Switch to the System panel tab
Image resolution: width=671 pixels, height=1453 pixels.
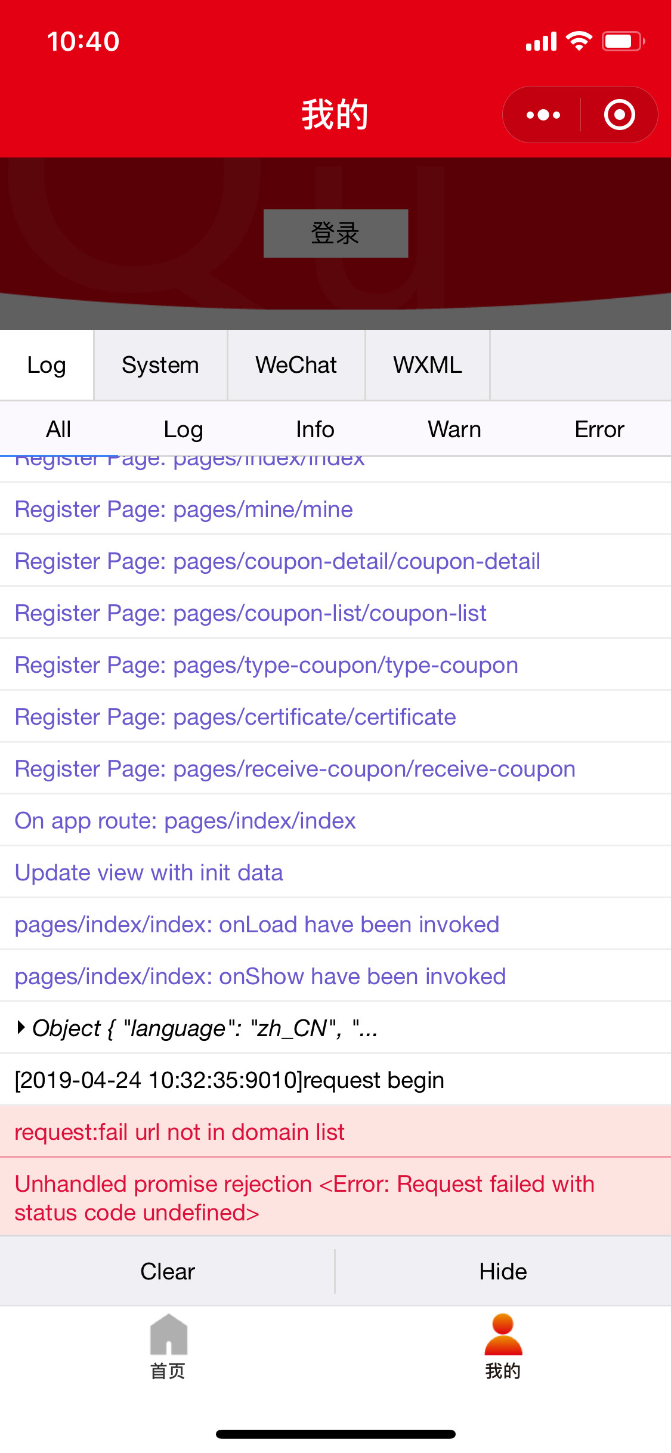pyautogui.click(x=160, y=365)
